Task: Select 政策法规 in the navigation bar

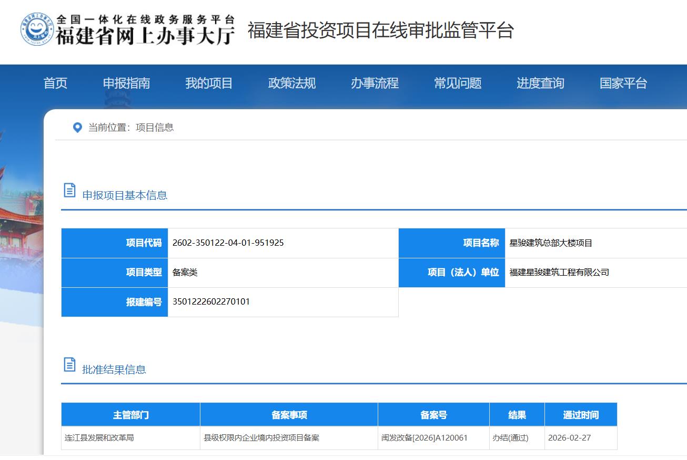Action: coord(291,83)
